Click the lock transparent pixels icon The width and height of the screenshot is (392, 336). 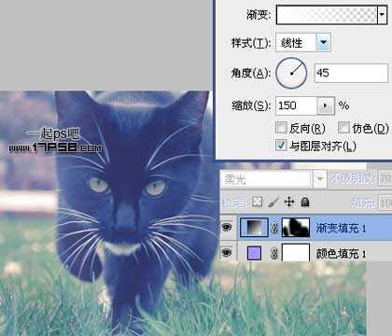click(257, 203)
